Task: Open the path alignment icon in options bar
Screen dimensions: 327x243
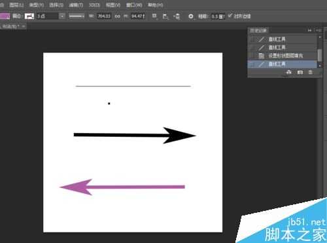Action: 165,16
